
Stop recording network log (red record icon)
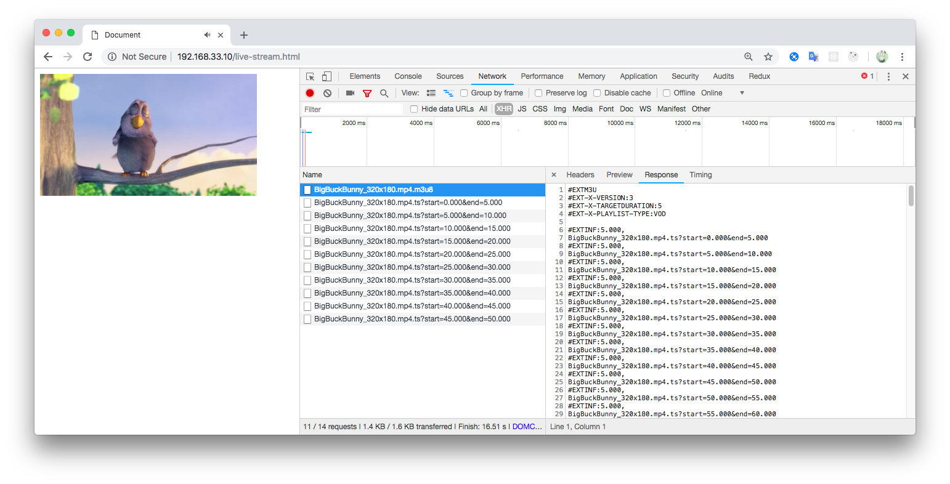[309, 92]
